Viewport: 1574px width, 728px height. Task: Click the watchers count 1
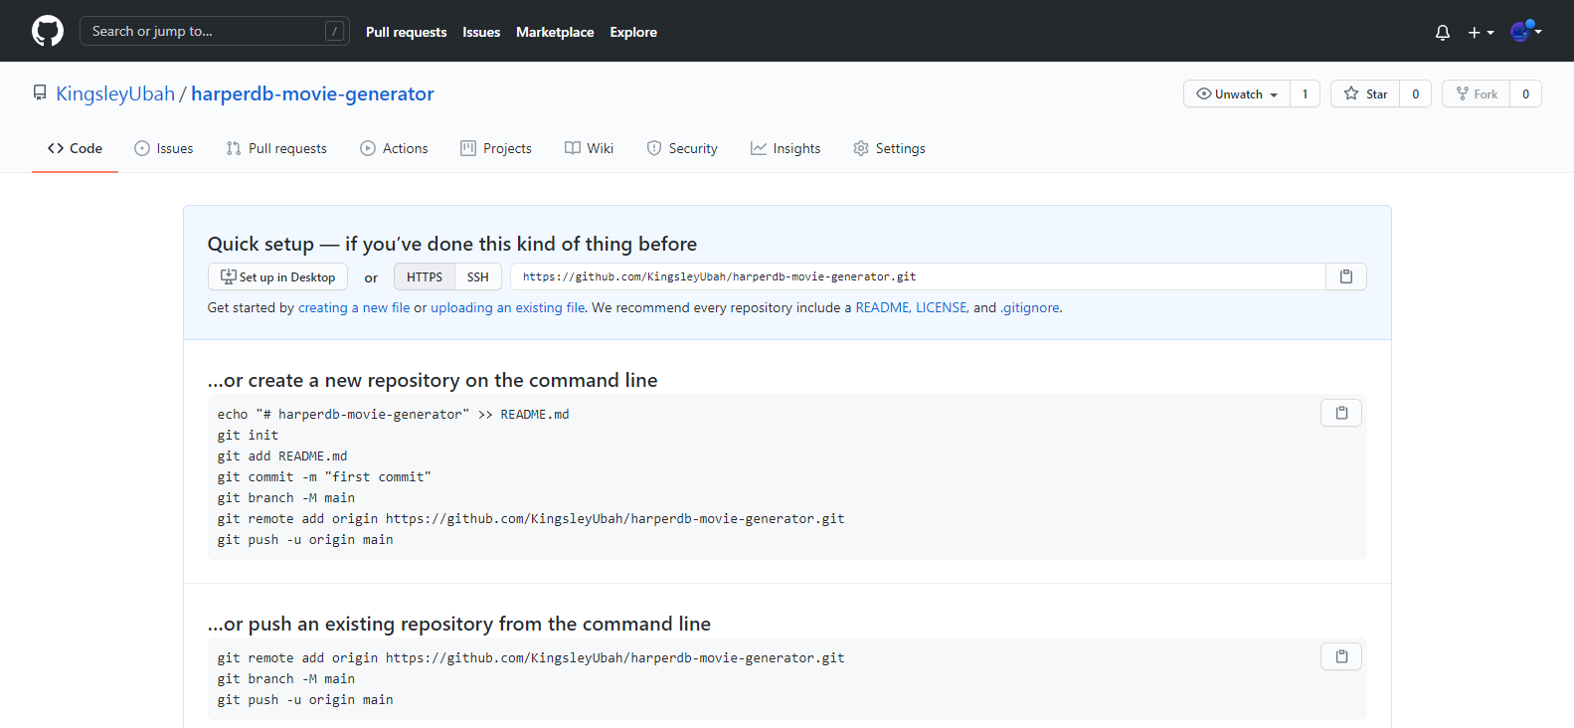[1306, 93]
